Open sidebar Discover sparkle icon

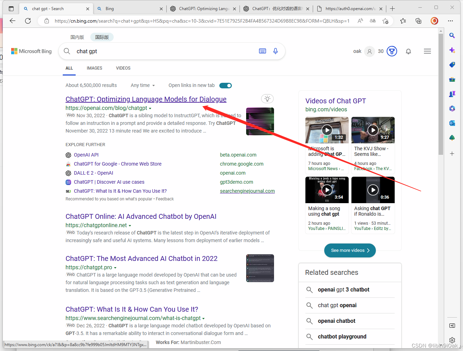coord(452,50)
